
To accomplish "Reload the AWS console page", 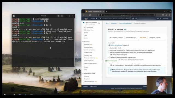I will [x=90, y=15].
